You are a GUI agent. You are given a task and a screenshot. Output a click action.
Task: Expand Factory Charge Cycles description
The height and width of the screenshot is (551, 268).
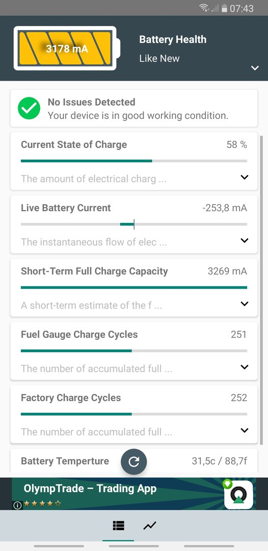tap(245, 430)
